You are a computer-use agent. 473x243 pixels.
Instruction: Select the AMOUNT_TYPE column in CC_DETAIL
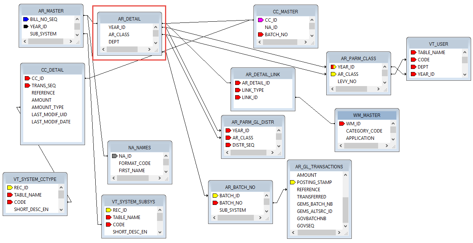[x=47, y=107]
